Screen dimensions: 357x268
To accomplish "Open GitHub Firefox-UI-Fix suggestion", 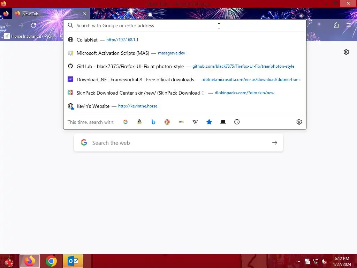I will tap(185, 66).
